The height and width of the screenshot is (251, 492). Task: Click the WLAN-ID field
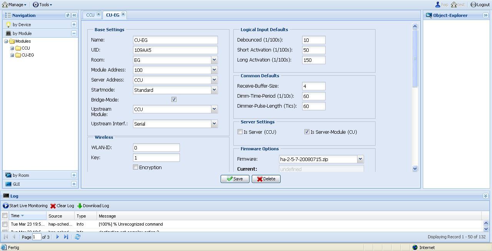click(156, 148)
